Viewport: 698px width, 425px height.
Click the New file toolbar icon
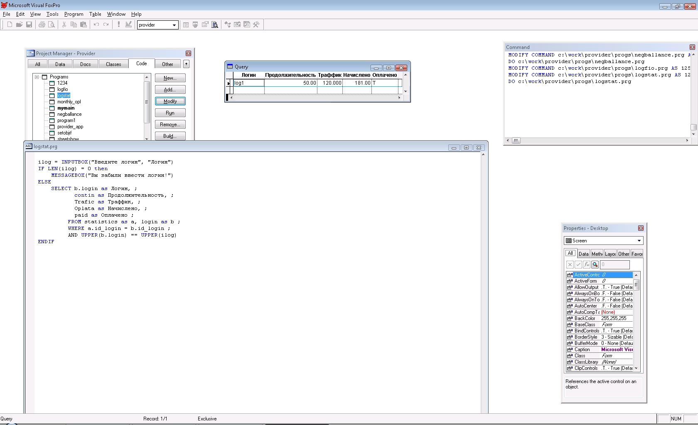10,25
